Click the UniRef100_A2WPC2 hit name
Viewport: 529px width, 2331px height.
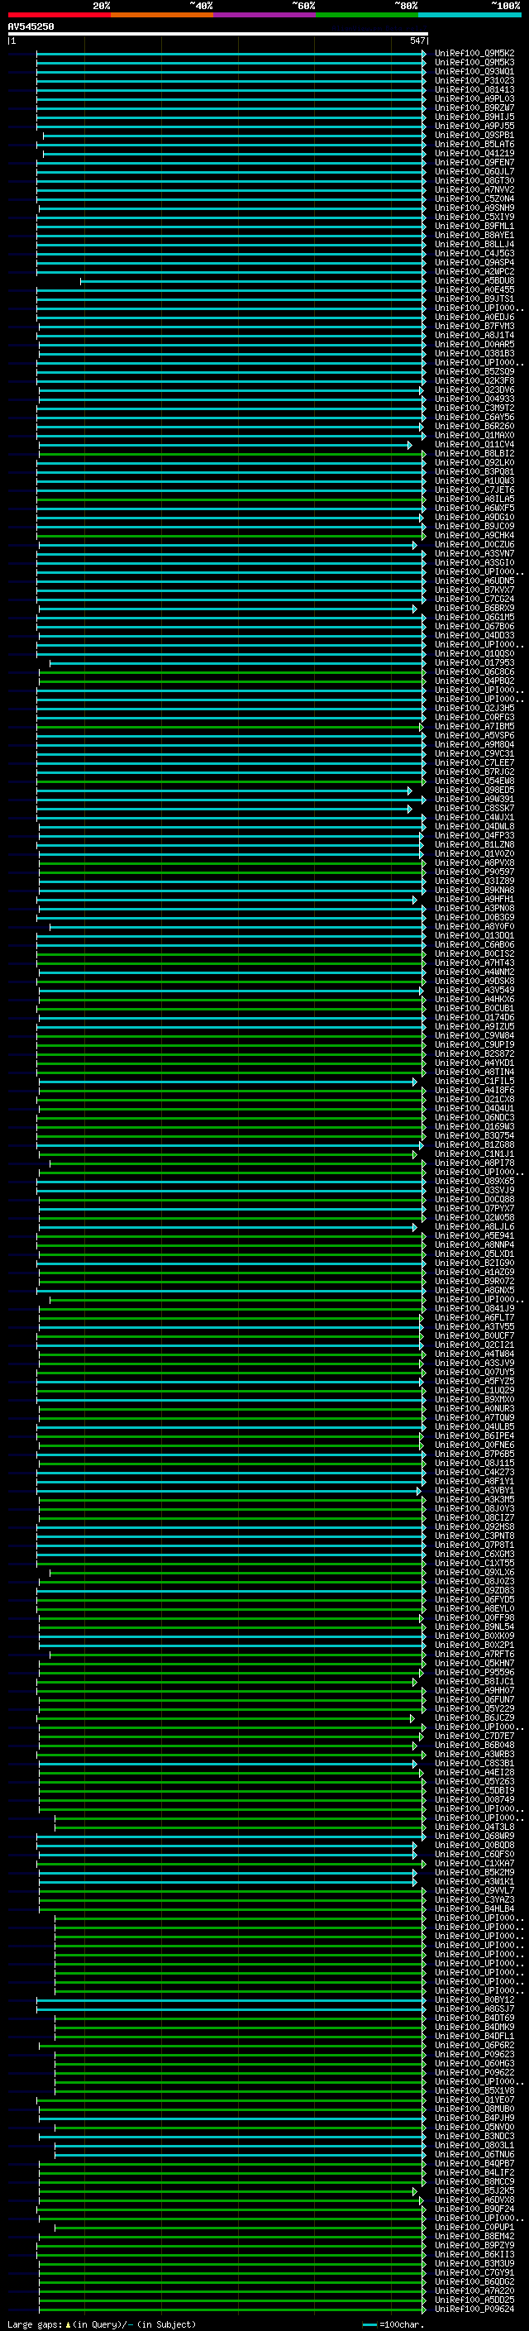click(x=474, y=271)
